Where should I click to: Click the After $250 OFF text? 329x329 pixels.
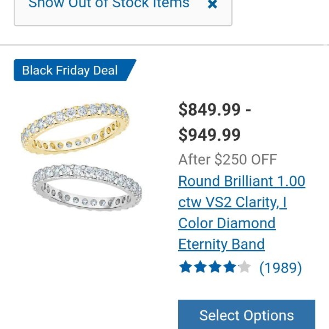(228, 160)
